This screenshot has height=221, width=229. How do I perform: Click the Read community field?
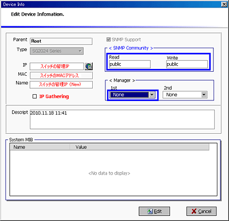(x=130, y=64)
